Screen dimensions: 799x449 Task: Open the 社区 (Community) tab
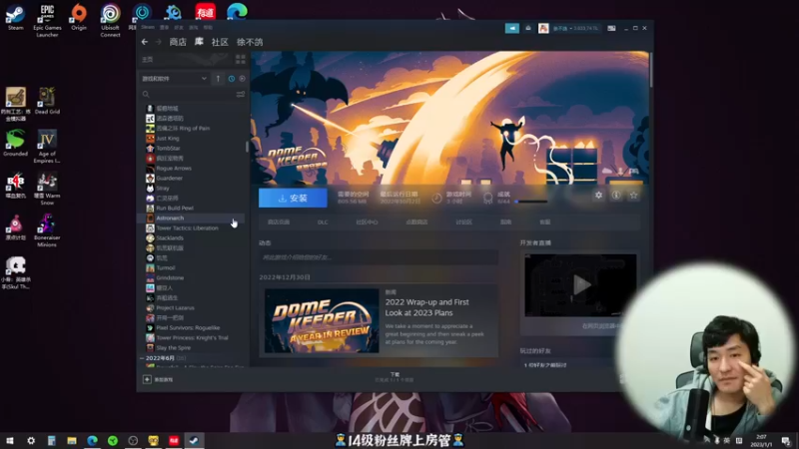point(220,42)
